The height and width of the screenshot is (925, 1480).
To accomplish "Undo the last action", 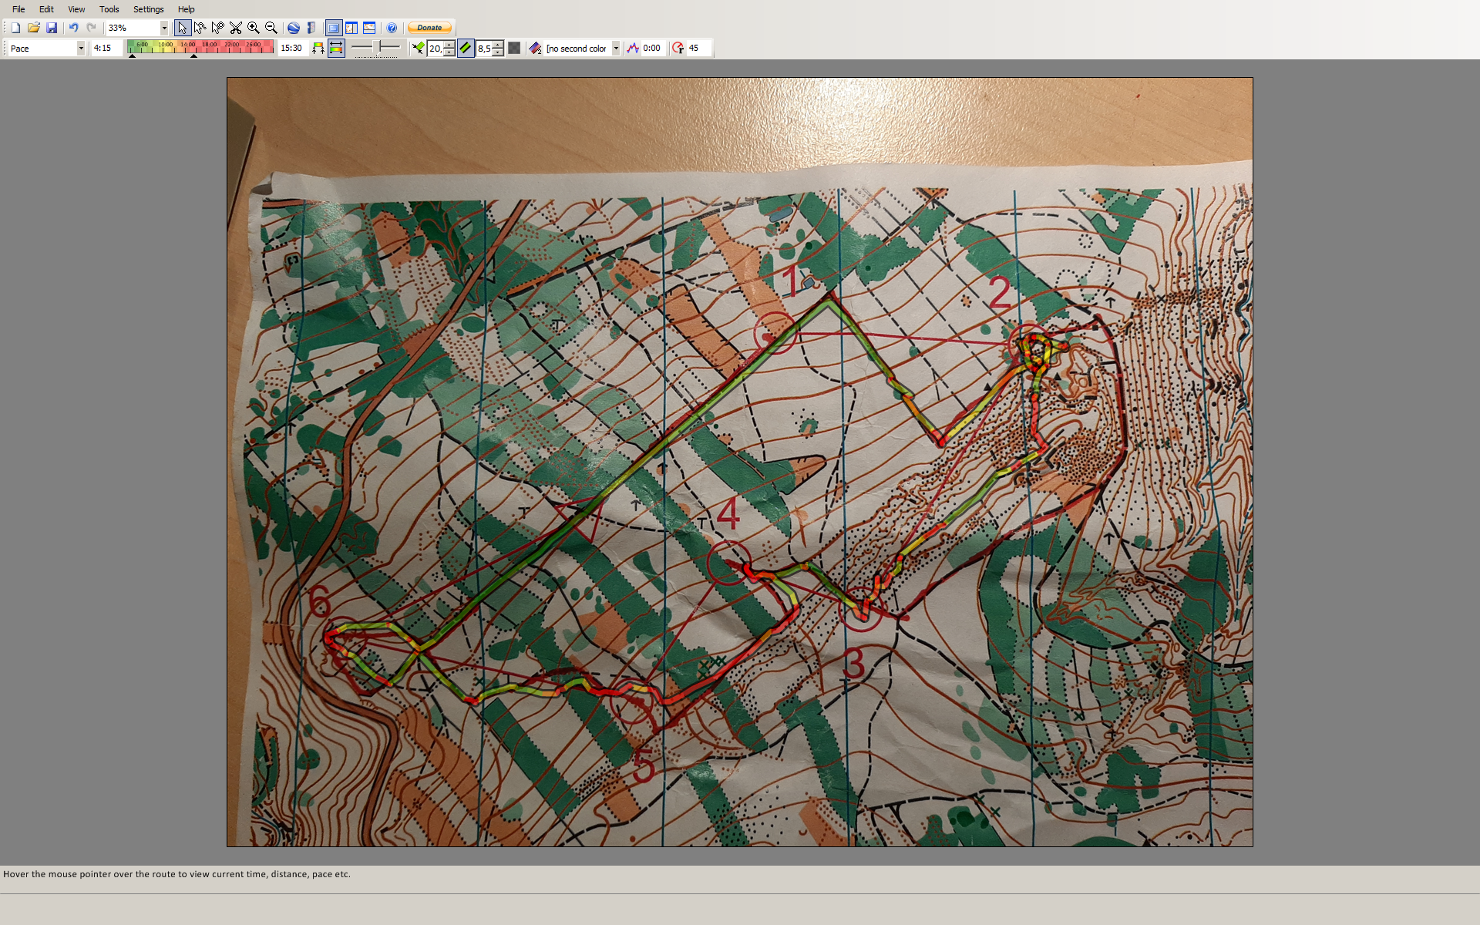I will (73, 28).
